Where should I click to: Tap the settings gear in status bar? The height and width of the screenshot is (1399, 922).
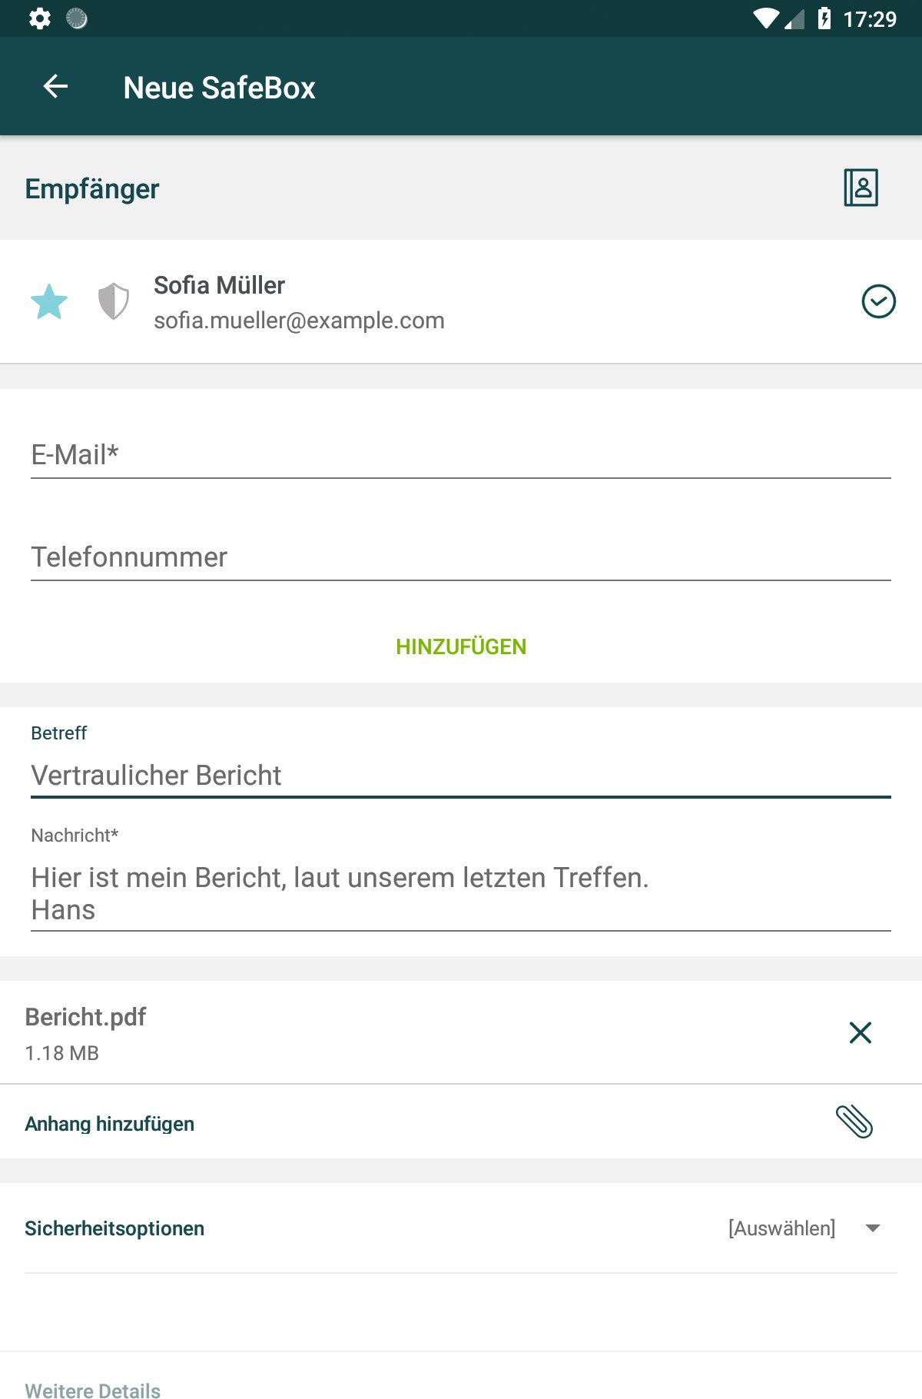[x=40, y=18]
